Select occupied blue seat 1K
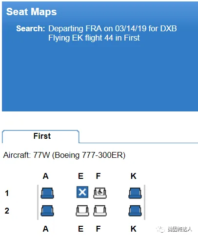This screenshot has height=238, width=198. (135, 193)
